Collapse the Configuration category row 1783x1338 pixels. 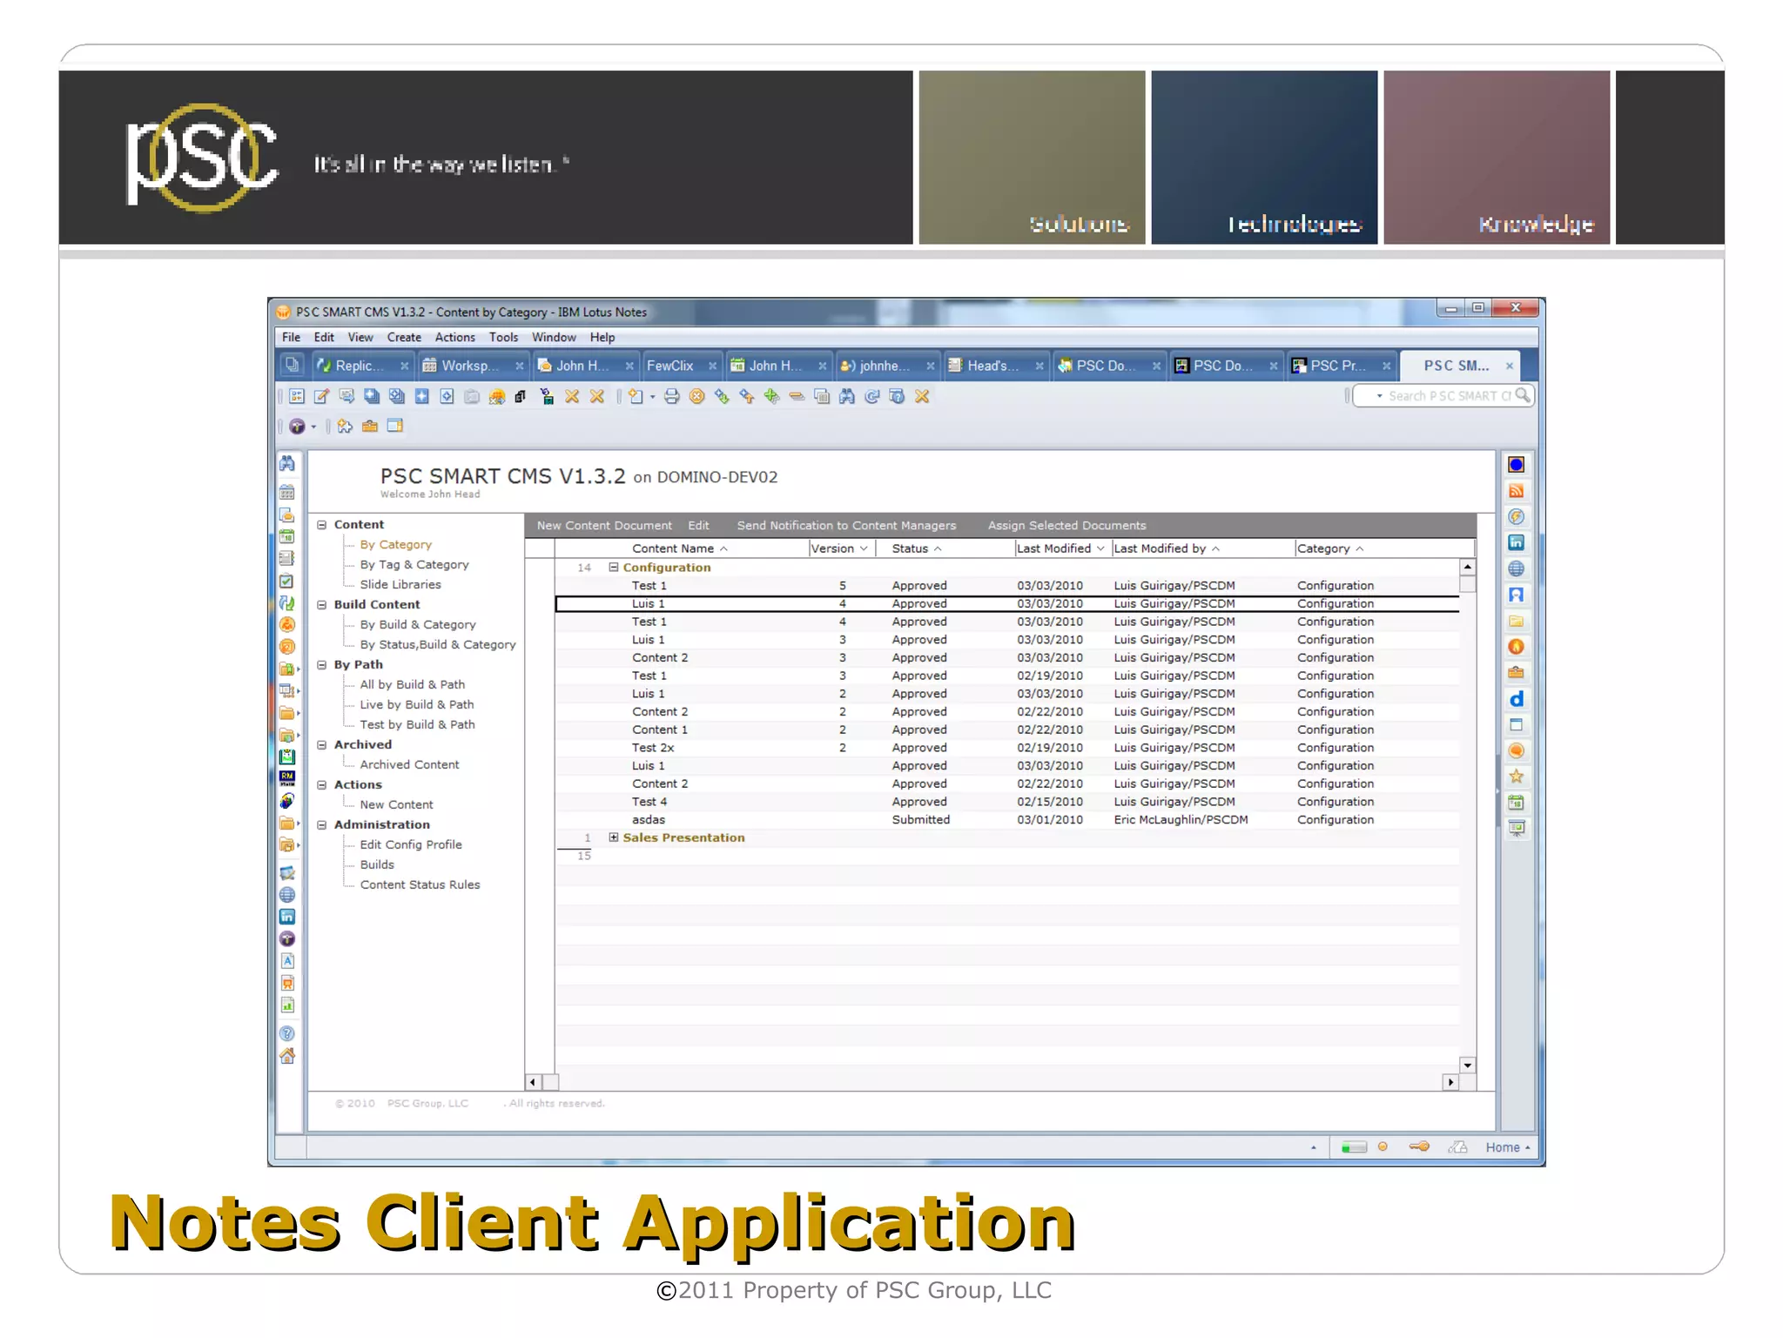pos(614,567)
